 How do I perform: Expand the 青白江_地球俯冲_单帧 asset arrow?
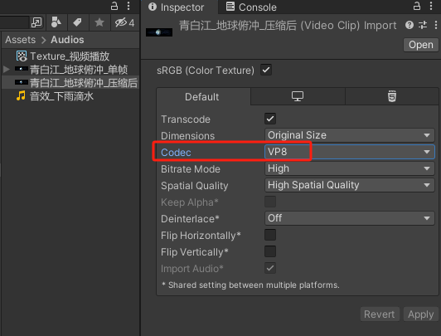pos(6,69)
